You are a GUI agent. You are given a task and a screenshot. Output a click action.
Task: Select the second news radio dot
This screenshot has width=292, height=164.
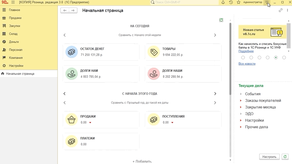pos(251,58)
